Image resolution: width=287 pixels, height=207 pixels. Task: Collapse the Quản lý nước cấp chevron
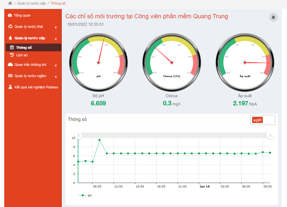(x=56, y=39)
